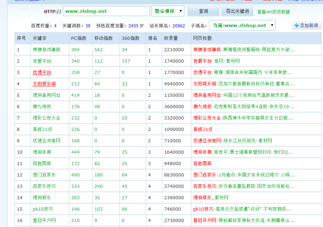
Task: Click the 太阳娱乐城 keyword link
Action: click(44, 84)
